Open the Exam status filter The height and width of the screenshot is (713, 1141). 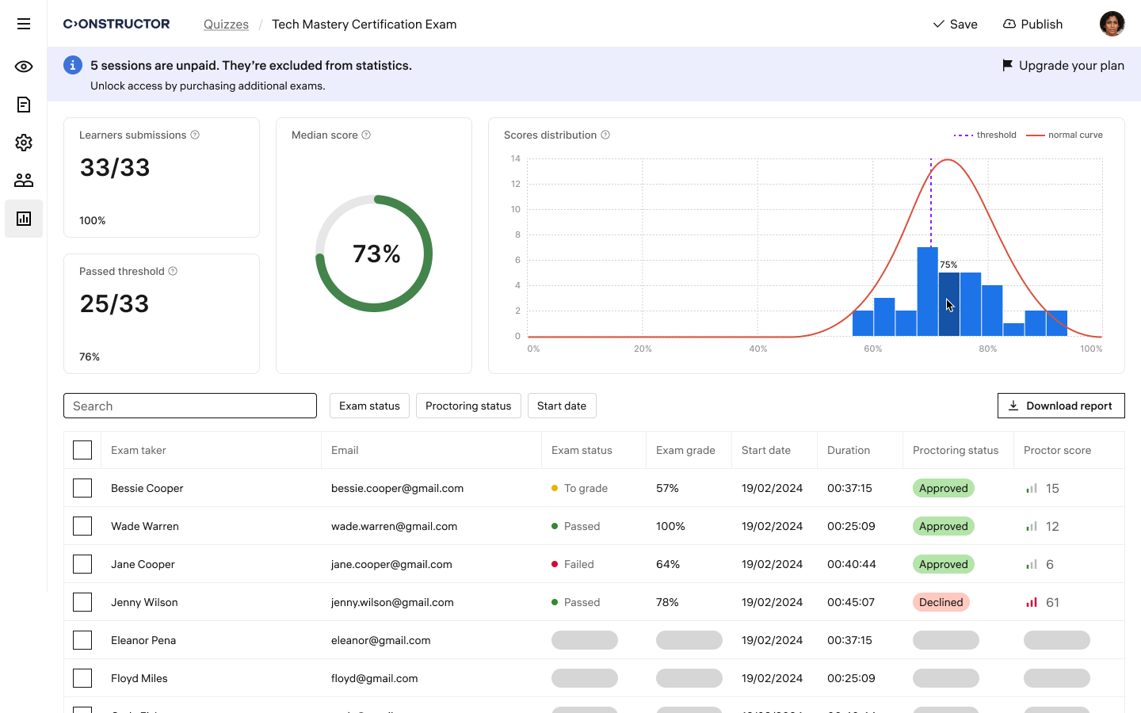point(369,405)
